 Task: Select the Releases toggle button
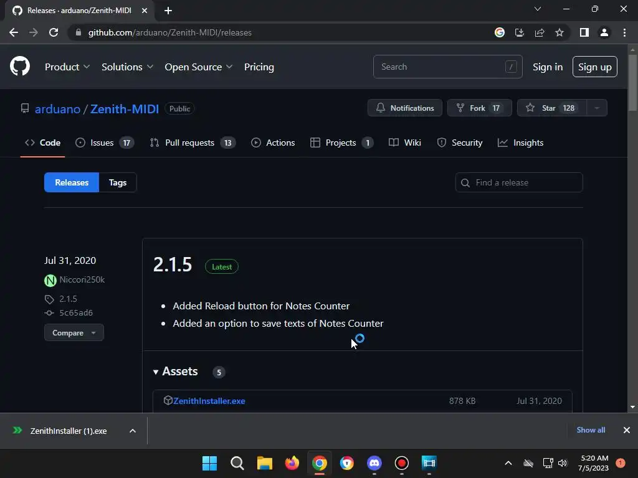[72, 182]
